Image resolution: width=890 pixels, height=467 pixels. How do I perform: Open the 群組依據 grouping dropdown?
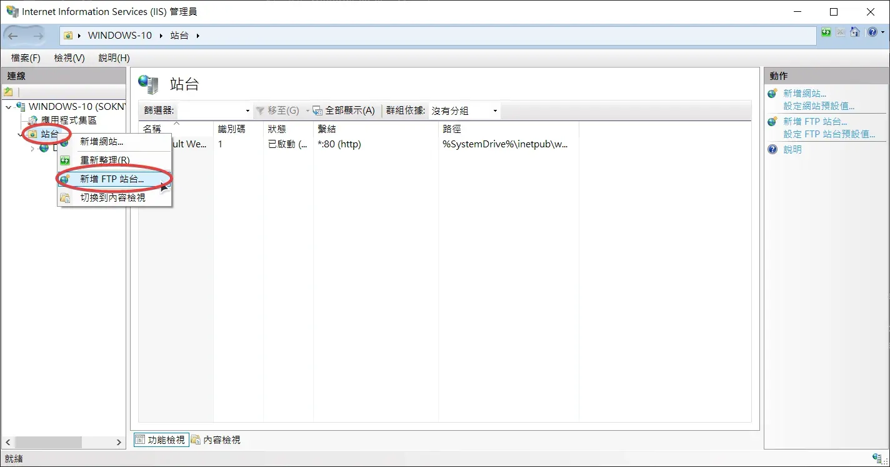point(495,111)
